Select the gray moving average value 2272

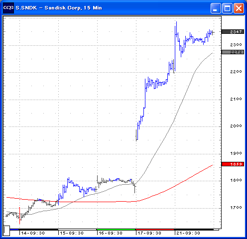[233, 52]
